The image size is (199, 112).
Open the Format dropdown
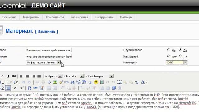click(x=73, y=76)
